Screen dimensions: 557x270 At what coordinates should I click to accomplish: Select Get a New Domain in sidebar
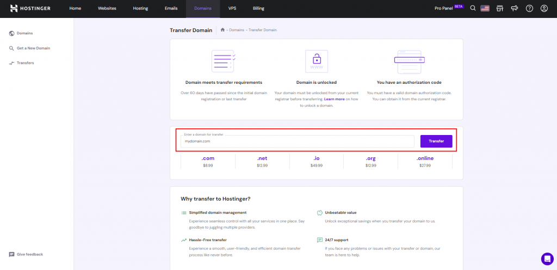point(33,48)
